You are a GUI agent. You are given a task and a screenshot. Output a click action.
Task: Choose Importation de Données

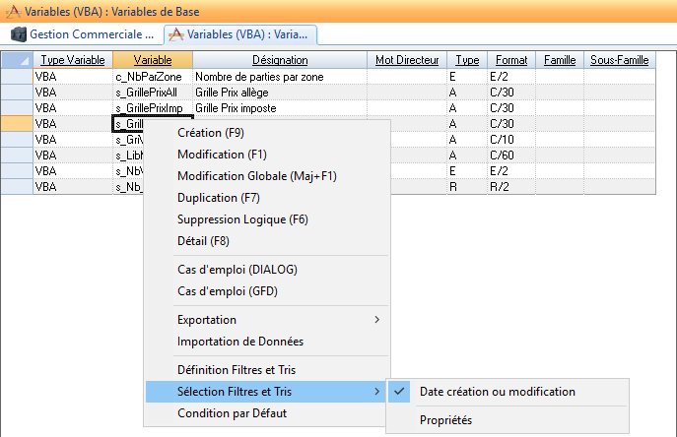(239, 342)
